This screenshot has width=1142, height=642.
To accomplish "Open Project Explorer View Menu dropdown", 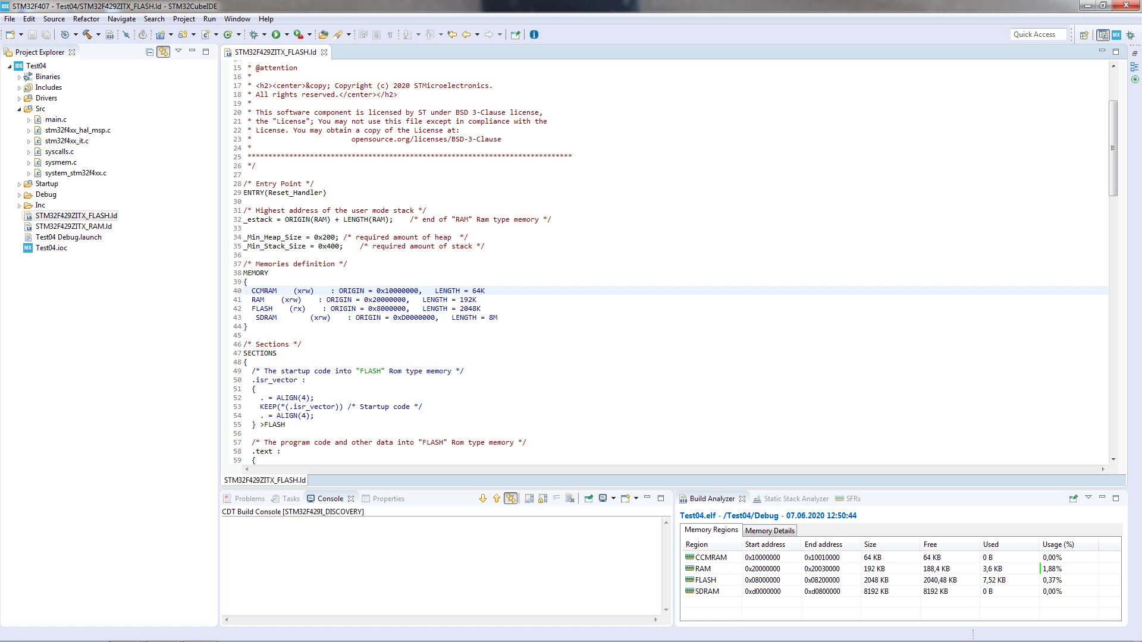I will tap(178, 51).
